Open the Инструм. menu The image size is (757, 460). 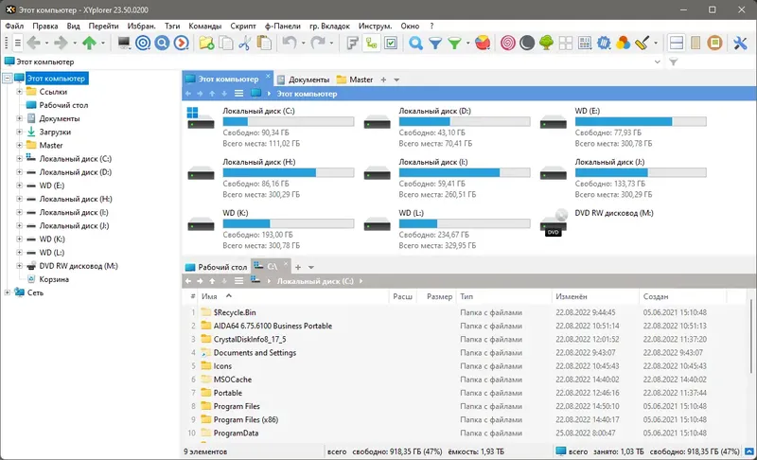pyautogui.click(x=375, y=27)
